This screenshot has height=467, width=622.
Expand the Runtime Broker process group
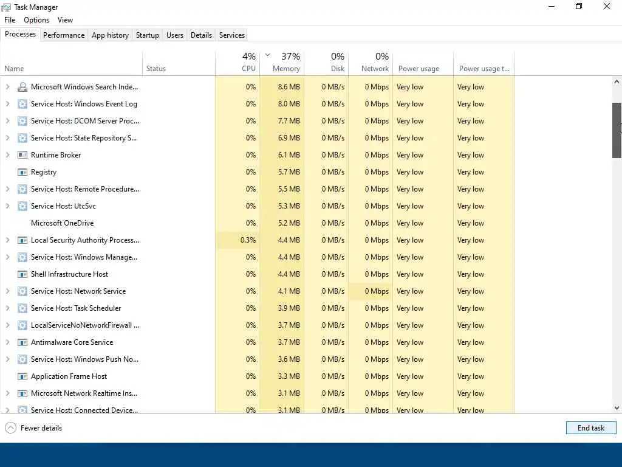7,155
